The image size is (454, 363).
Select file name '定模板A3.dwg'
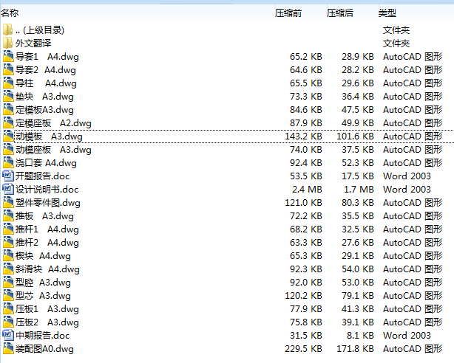[x=44, y=110]
